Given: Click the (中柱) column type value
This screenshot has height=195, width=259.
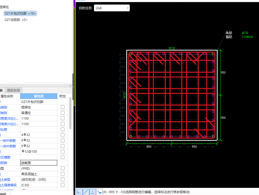Looking at the screenshot, I should click(39, 168).
